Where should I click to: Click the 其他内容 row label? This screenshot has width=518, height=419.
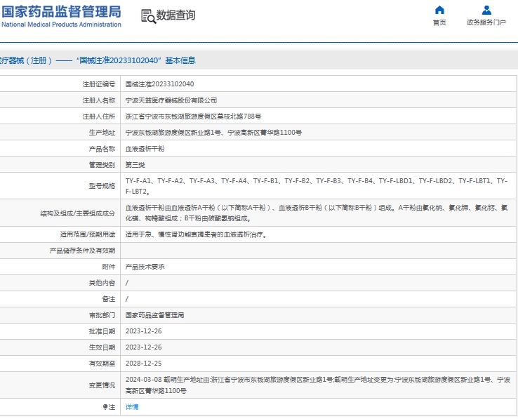pos(102,283)
